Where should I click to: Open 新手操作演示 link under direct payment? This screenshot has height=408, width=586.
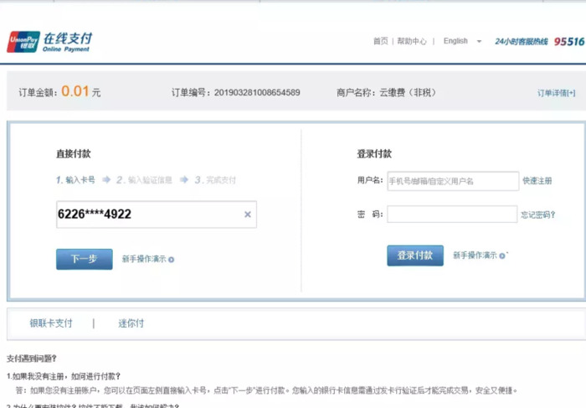(144, 259)
